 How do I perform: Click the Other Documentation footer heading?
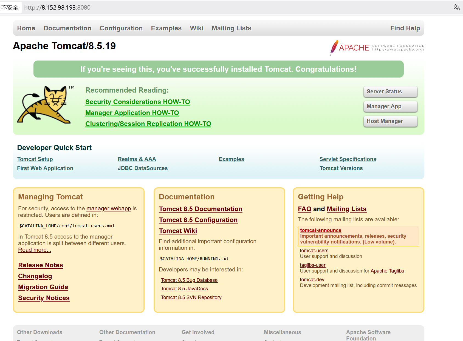tap(127, 332)
